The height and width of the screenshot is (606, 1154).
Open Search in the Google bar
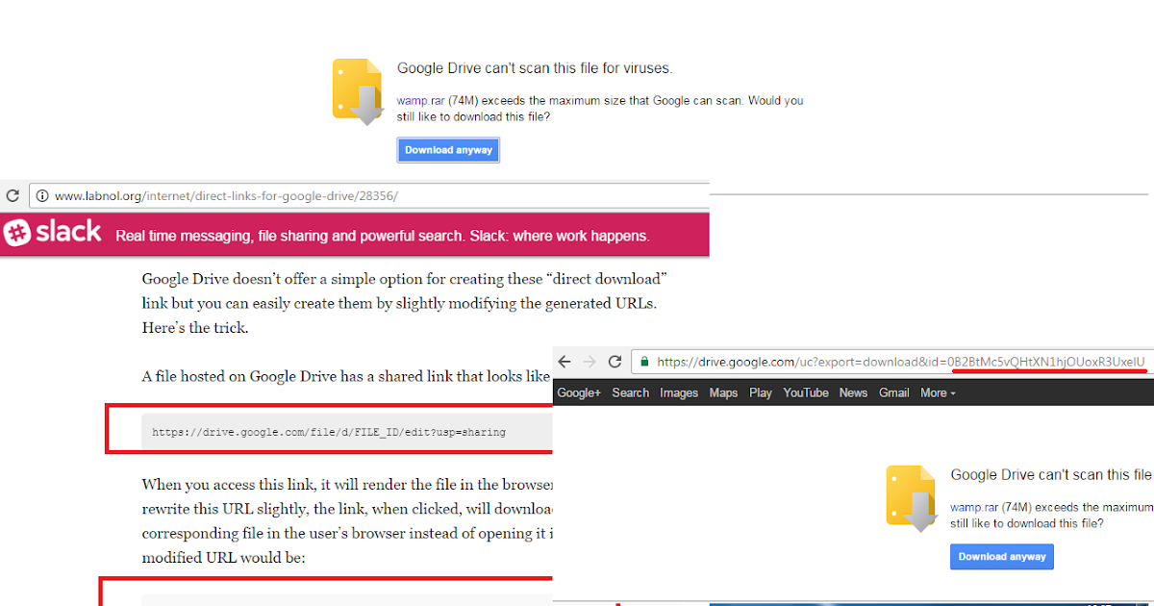(x=631, y=392)
